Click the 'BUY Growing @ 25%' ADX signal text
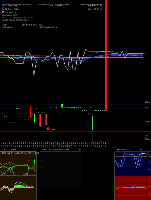151x200 pixels. [x=48, y=27]
